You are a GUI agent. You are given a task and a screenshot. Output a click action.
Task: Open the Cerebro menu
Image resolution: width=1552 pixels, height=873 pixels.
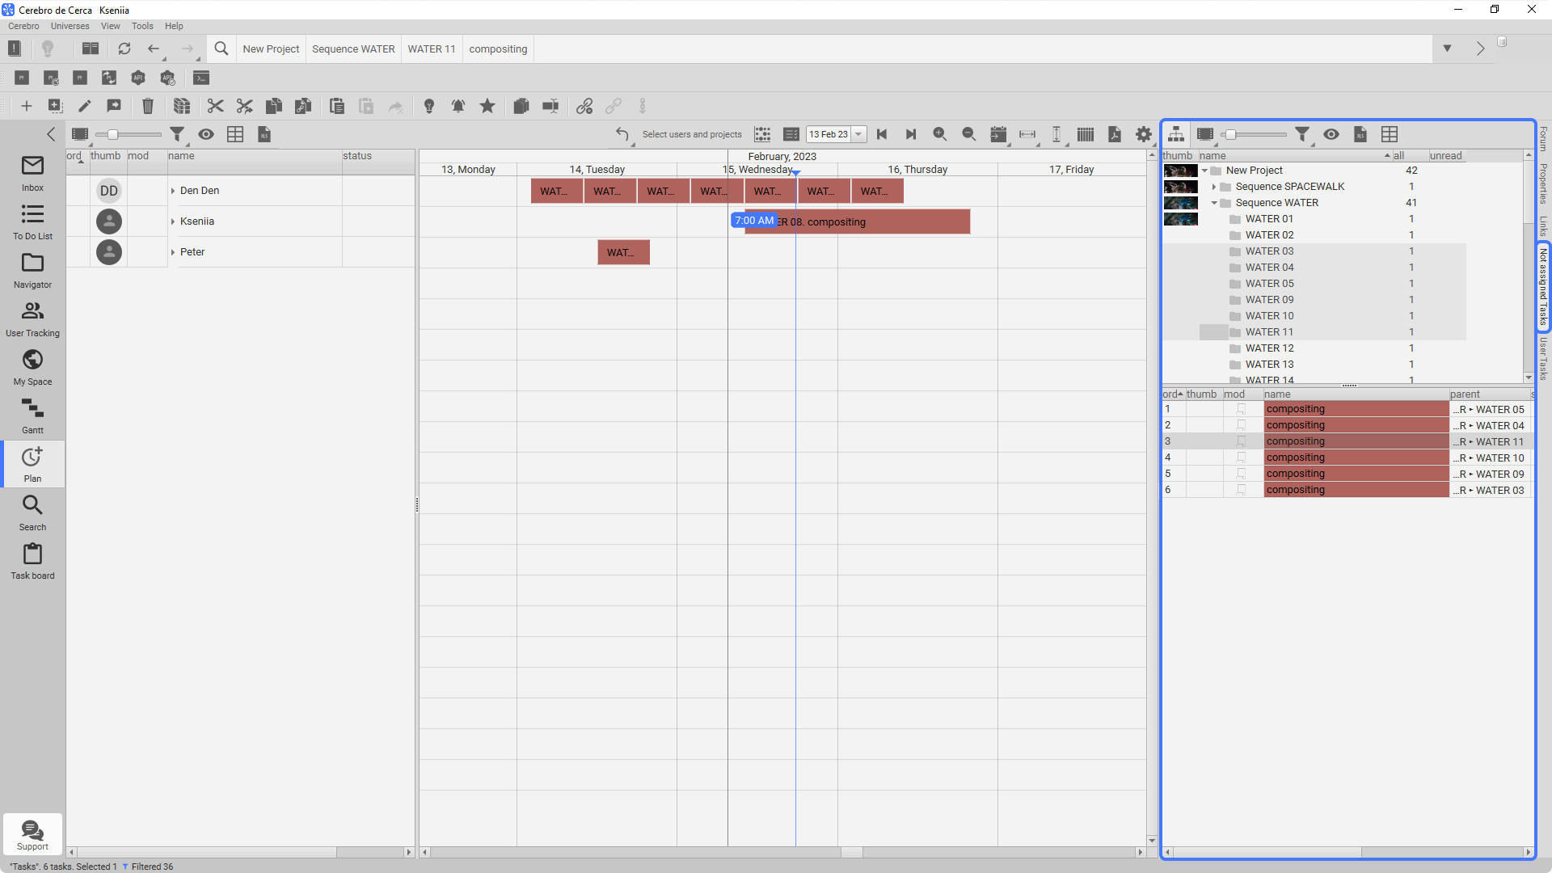(x=23, y=26)
